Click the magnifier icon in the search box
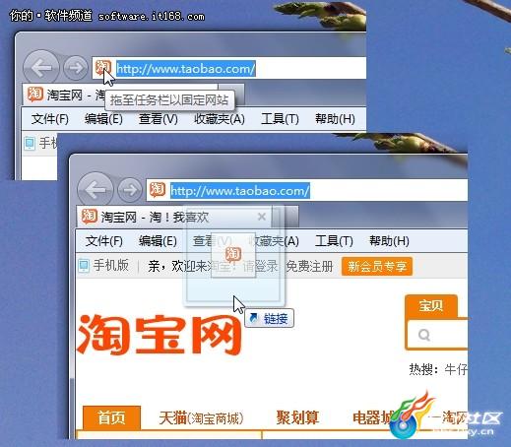Image resolution: width=511 pixels, height=447 pixels. coord(424,335)
